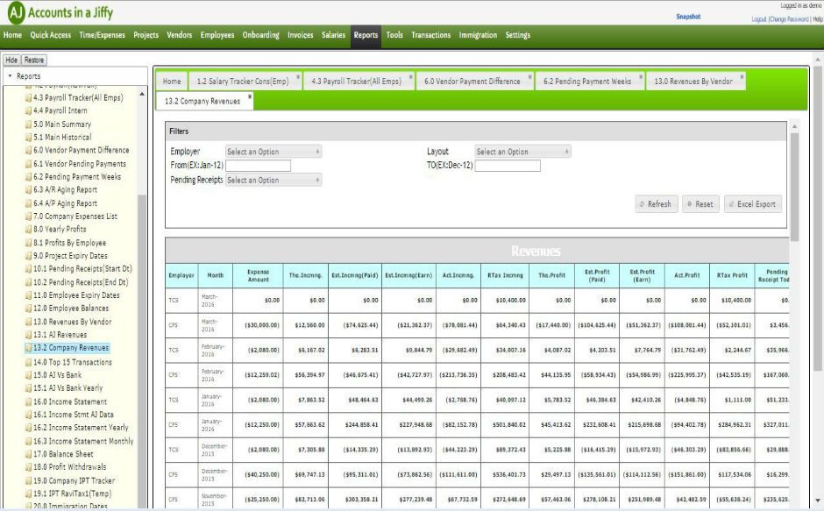Click the Month column header
Image resolution: width=824 pixels, height=511 pixels.
pos(215,275)
